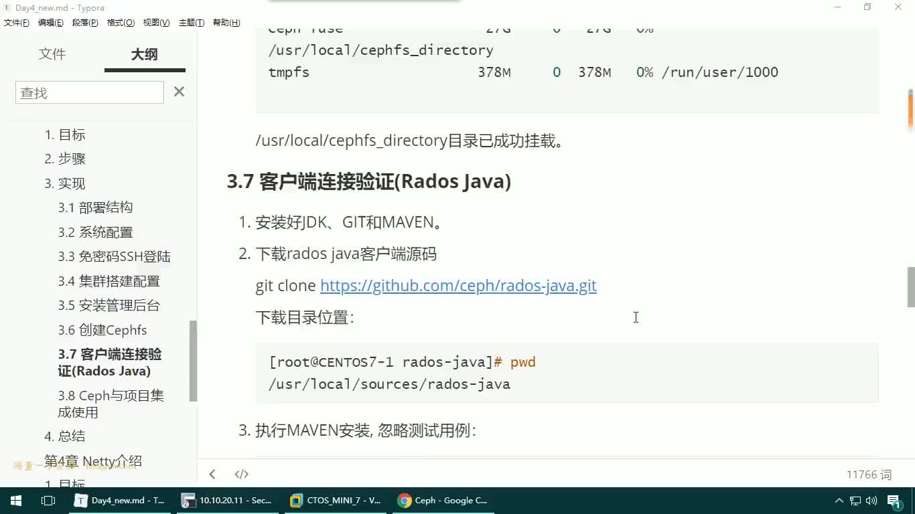The height and width of the screenshot is (514, 915).
Task: Click the path /usr/local/sources/rados-java
Action: pyautogui.click(x=389, y=384)
